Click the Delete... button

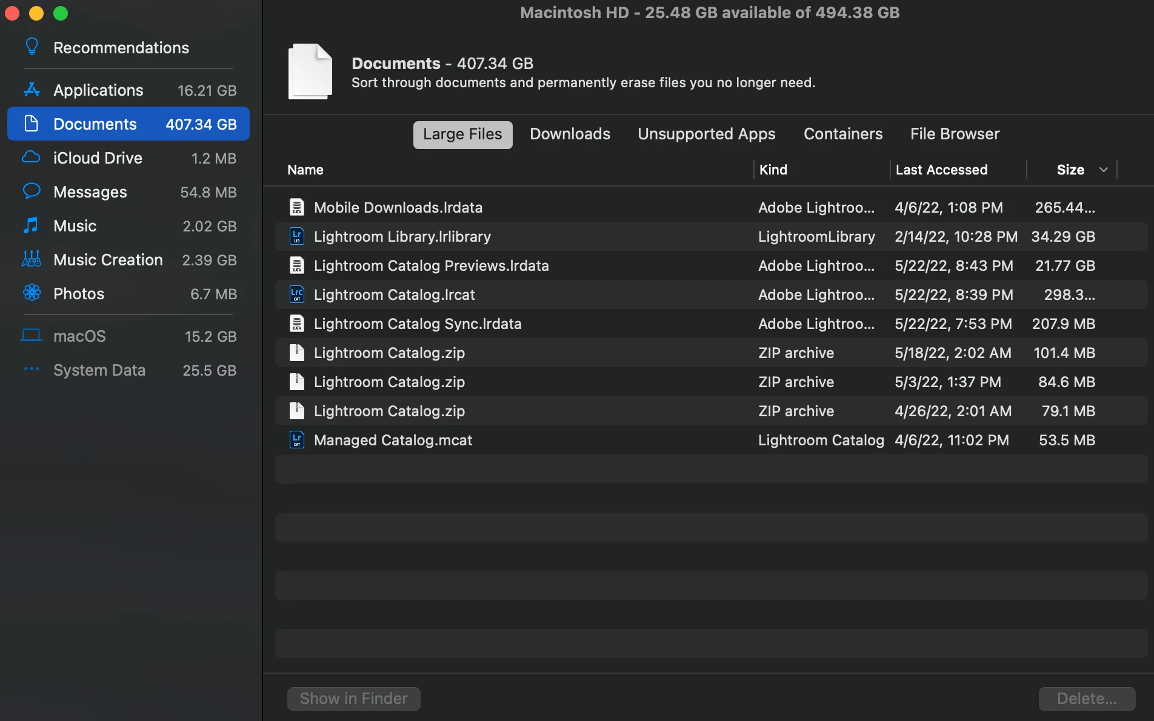point(1087,699)
